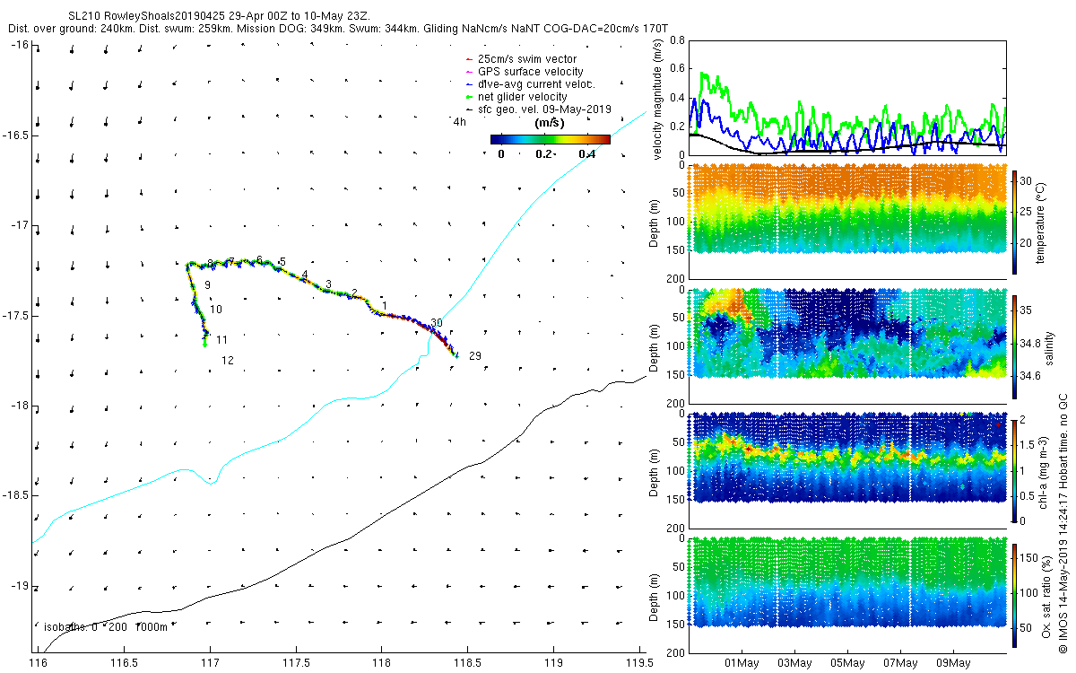Viewport: 1076px width, 673px height.
Task: Click the day 9 label on the glider track
Action: pos(207,284)
